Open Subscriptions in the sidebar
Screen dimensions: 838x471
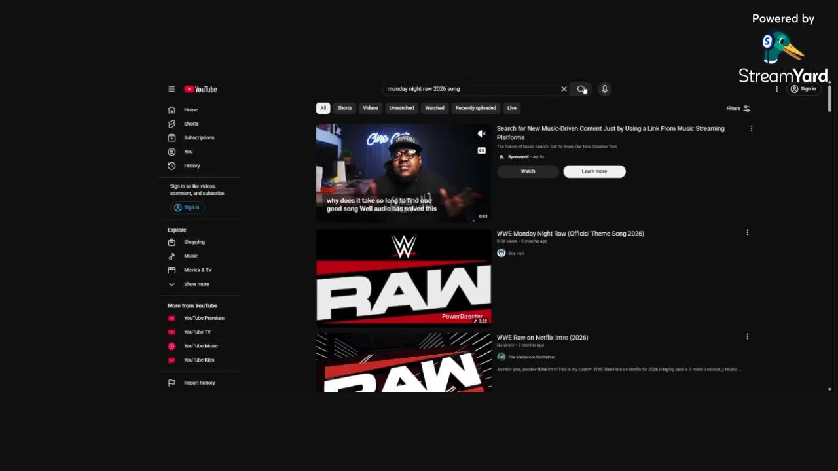click(200, 137)
